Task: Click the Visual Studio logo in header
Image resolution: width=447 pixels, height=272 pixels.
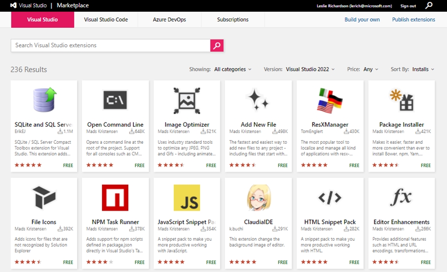Action: coord(13,5)
